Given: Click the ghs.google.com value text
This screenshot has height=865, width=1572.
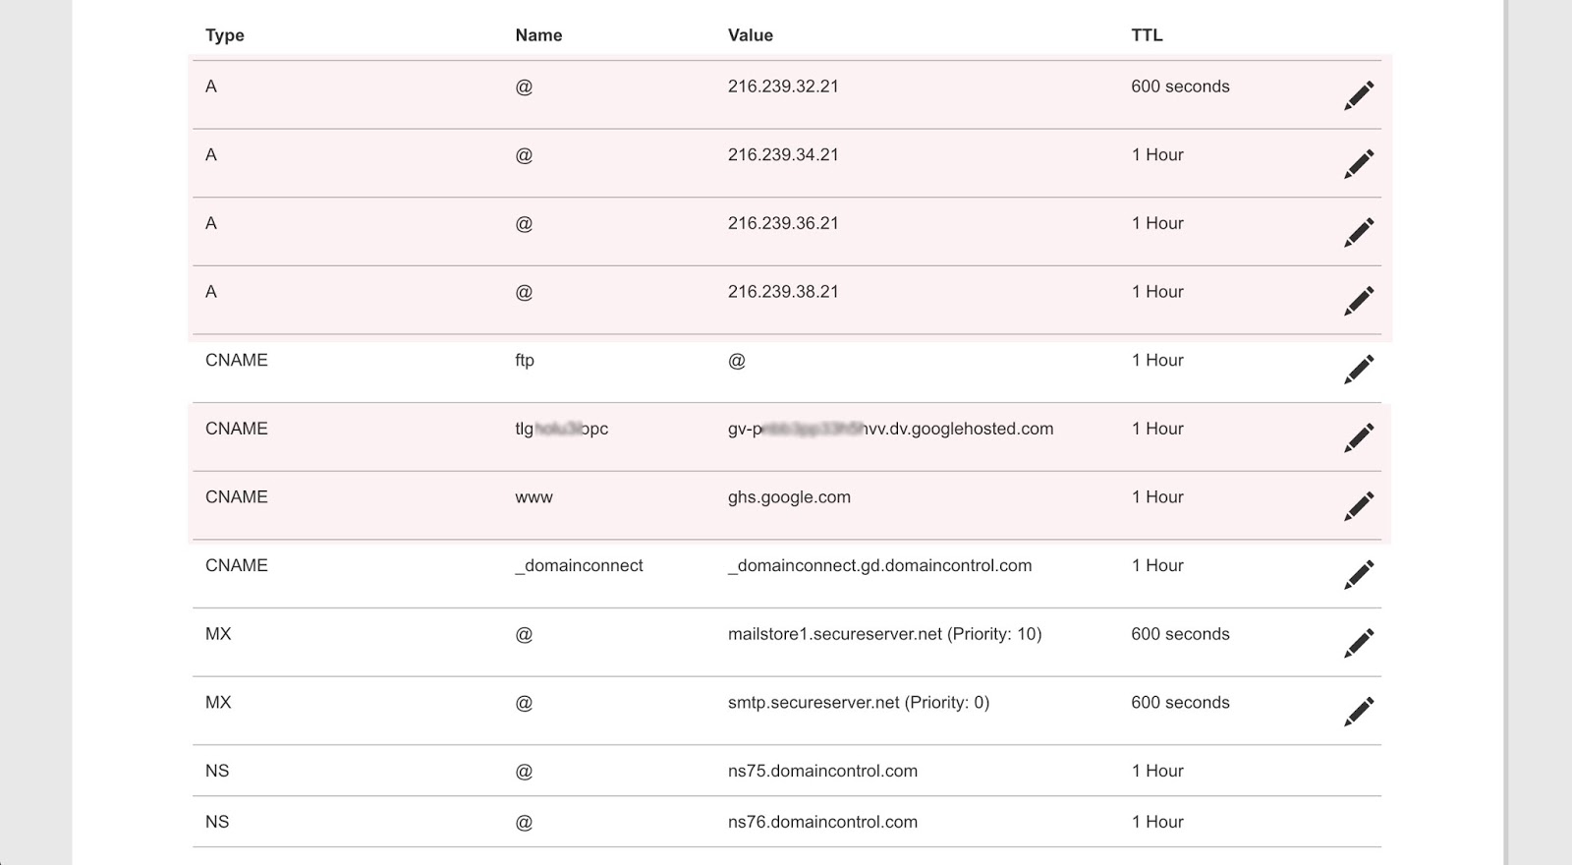Looking at the screenshot, I should point(789,497).
